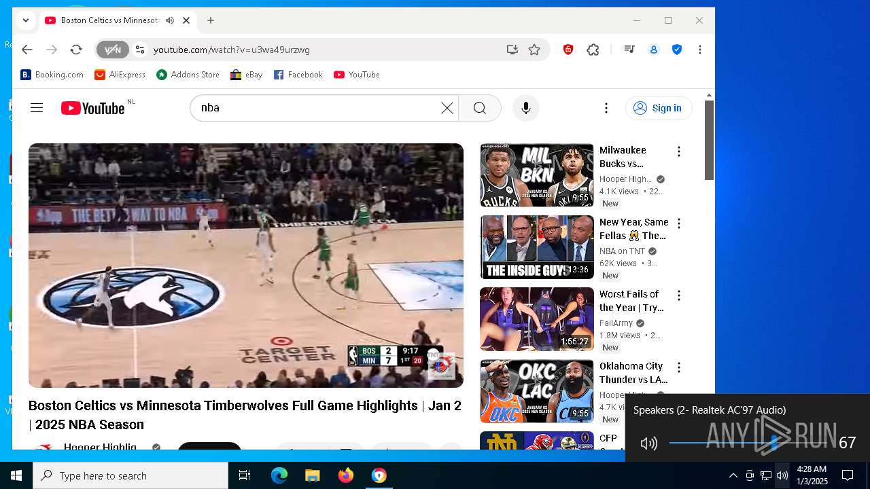Click the blue shield security icon

click(x=677, y=50)
